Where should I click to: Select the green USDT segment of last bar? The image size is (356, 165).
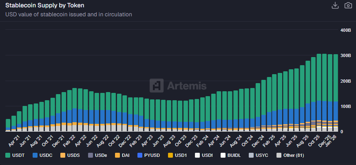tap(336, 77)
